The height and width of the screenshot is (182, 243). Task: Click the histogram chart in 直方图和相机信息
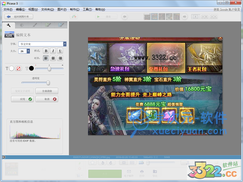(x=35, y=132)
